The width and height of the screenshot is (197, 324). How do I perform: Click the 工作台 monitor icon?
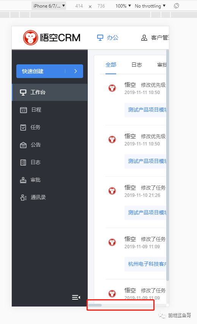click(x=23, y=93)
